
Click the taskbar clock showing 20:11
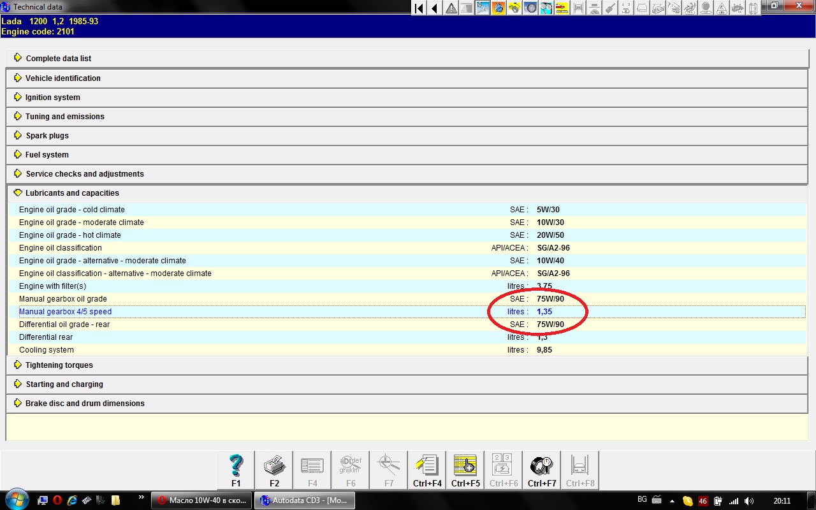pos(782,501)
